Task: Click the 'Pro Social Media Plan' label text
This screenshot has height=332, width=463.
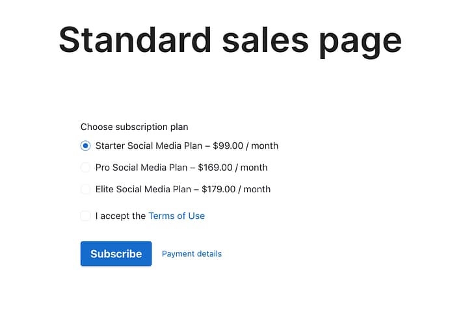Action: pos(141,168)
